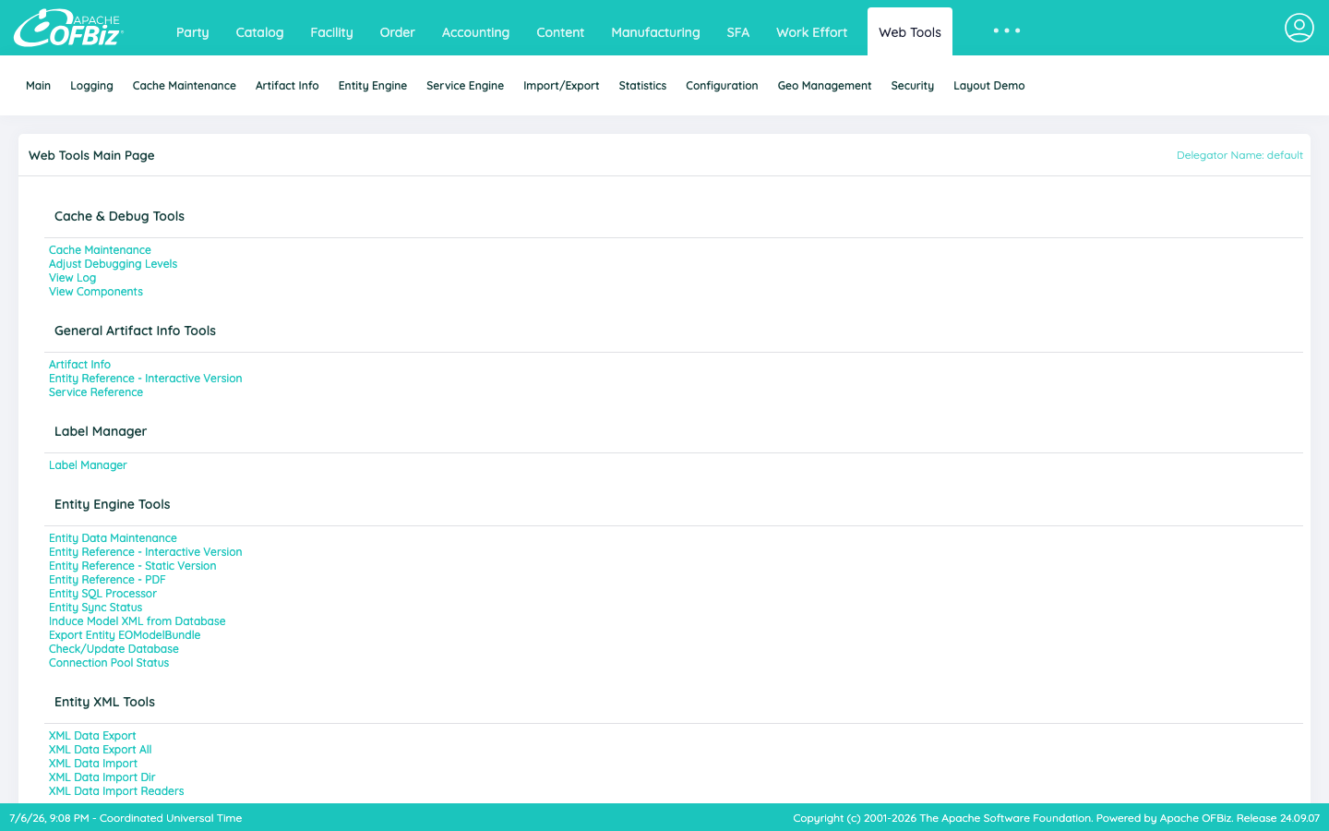Click the Label Manager section heading
This screenshot has width=1329, height=831.
[x=101, y=431]
